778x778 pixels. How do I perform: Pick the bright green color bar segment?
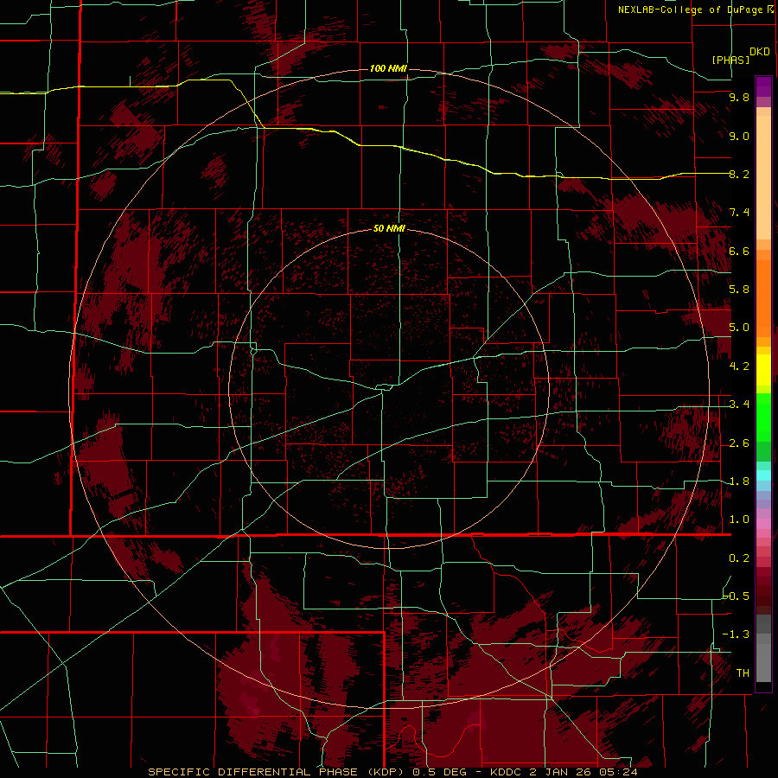coord(763,419)
